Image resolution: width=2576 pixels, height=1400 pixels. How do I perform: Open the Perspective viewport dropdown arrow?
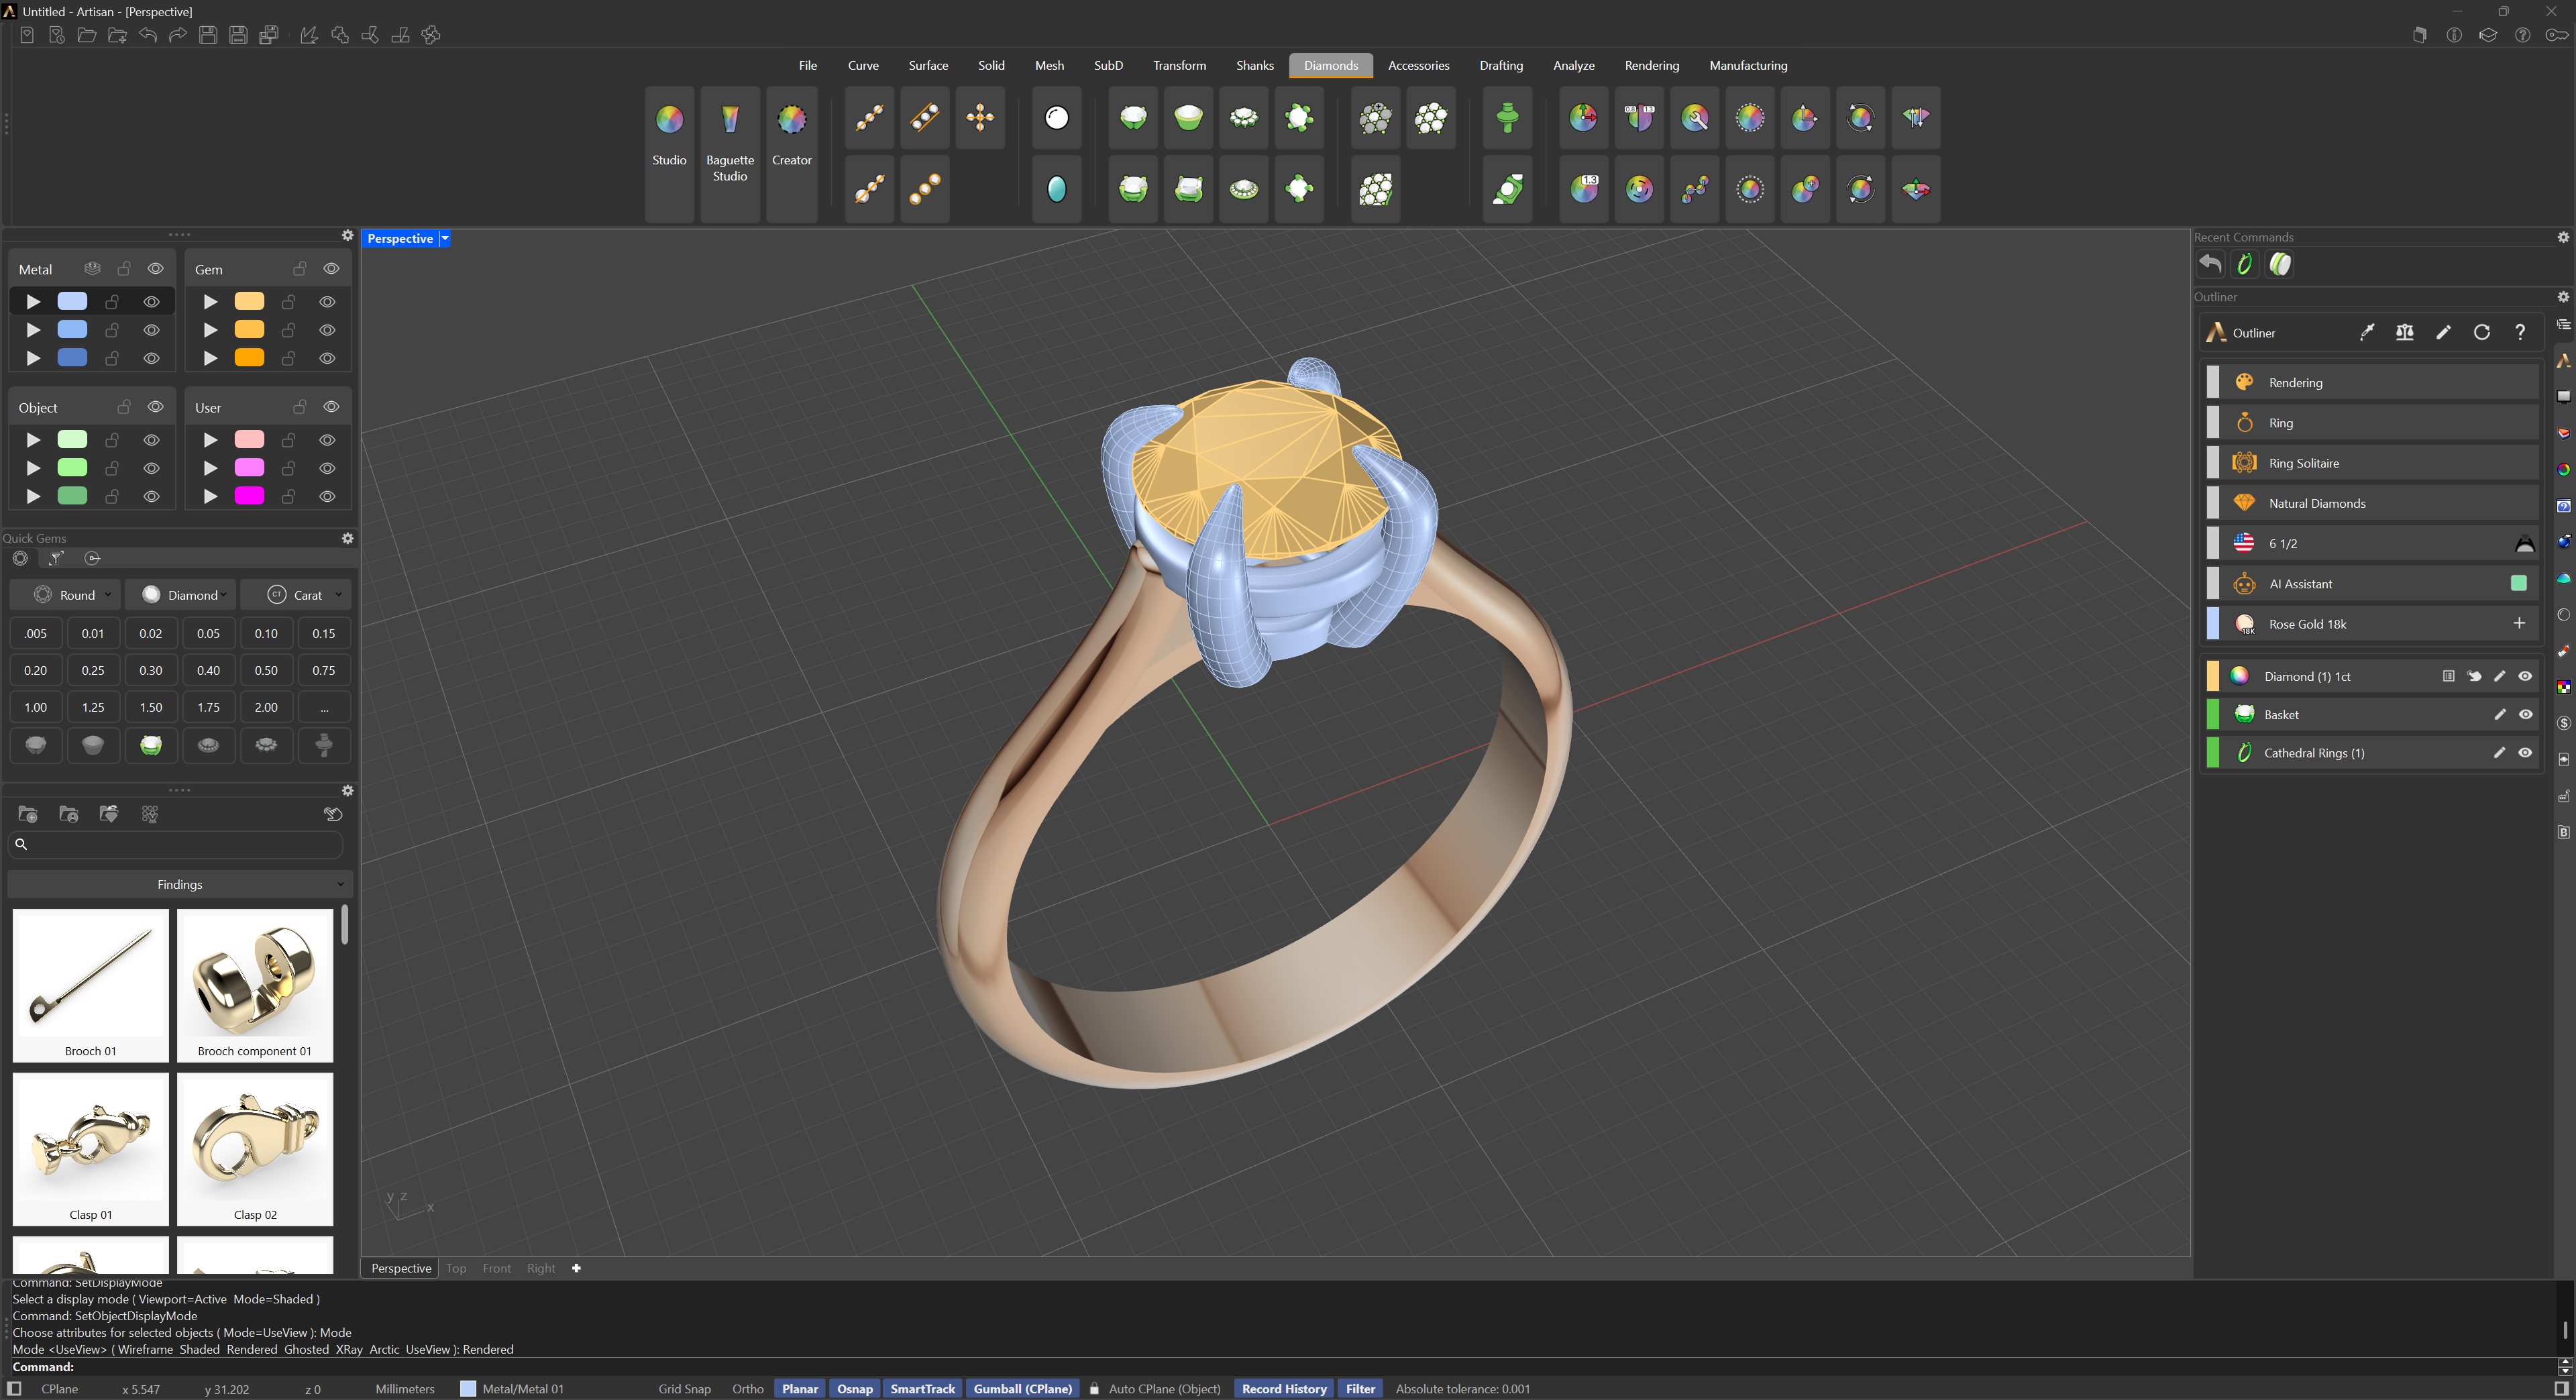click(x=445, y=238)
